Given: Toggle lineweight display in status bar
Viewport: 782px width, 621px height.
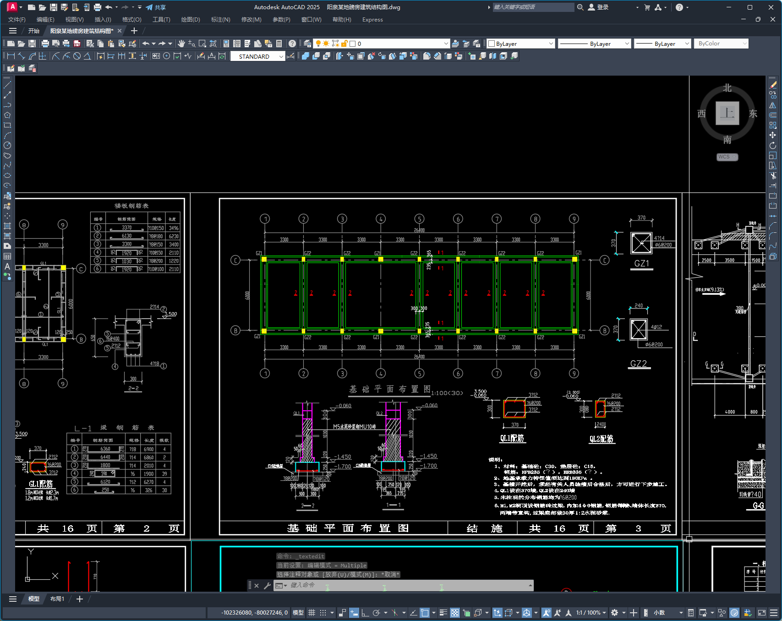Looking at the screenshot, I should pos(443,613).
